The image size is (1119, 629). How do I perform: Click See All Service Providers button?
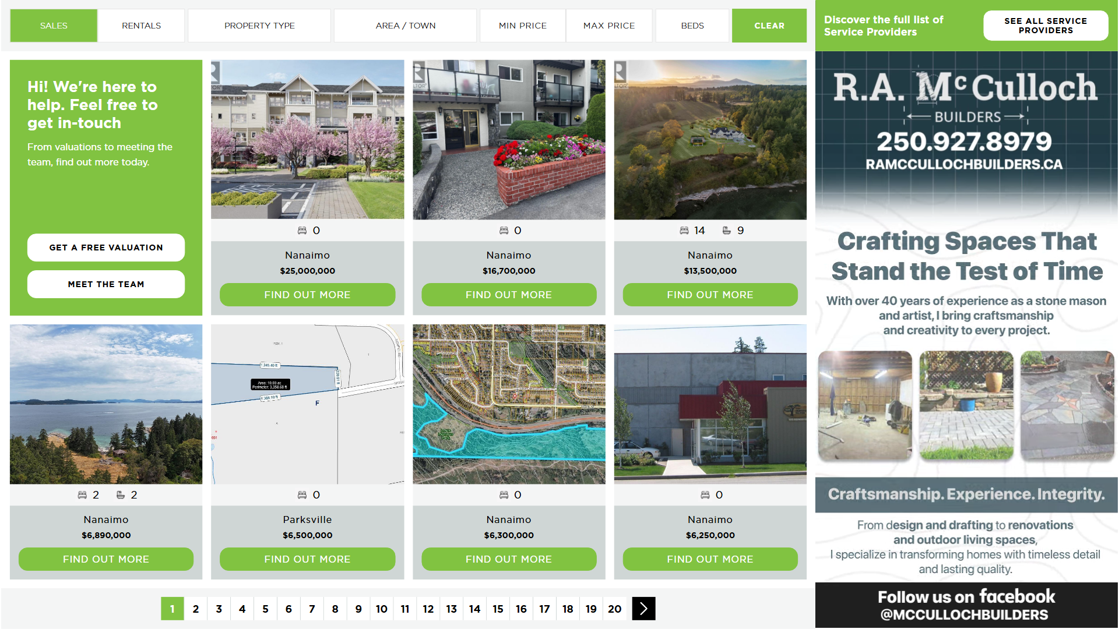1046,26
